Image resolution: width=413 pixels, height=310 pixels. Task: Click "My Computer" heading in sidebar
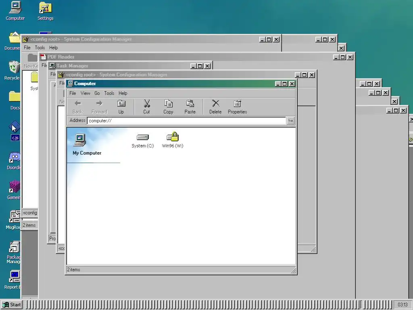(x=87, y=153)
